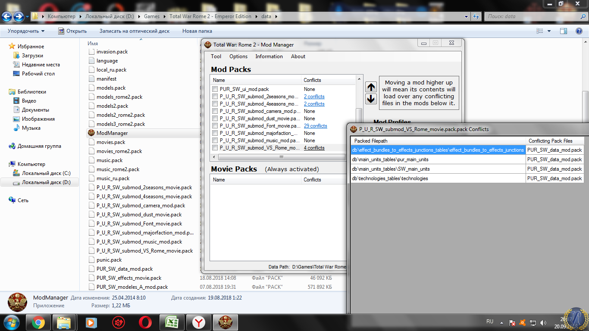Click Открыть in the Explorer toolbar
The width and height of the screenshot is (589, 331).
[x=72, y=31]
